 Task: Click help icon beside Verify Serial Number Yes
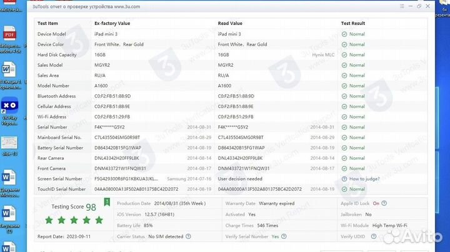coord(284,237)
